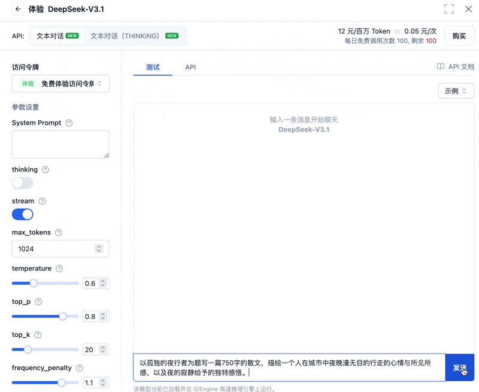Click the frequency_penalty help icon
479x392 pixels.
point(78,367)
